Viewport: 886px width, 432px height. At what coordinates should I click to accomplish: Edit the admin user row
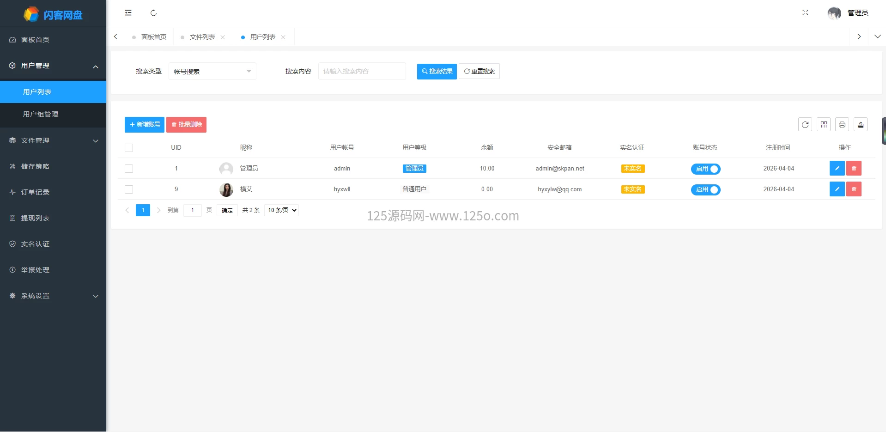(x=837, y=169)
